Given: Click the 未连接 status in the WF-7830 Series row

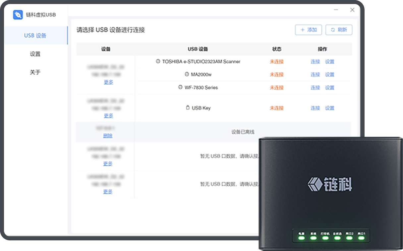Looking at the screenshot, I should [277, 88].
